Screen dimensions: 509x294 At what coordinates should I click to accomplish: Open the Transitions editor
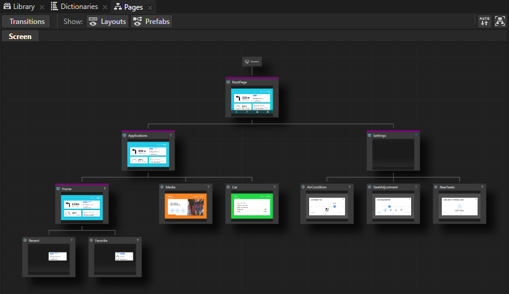[x=27, y=22]
